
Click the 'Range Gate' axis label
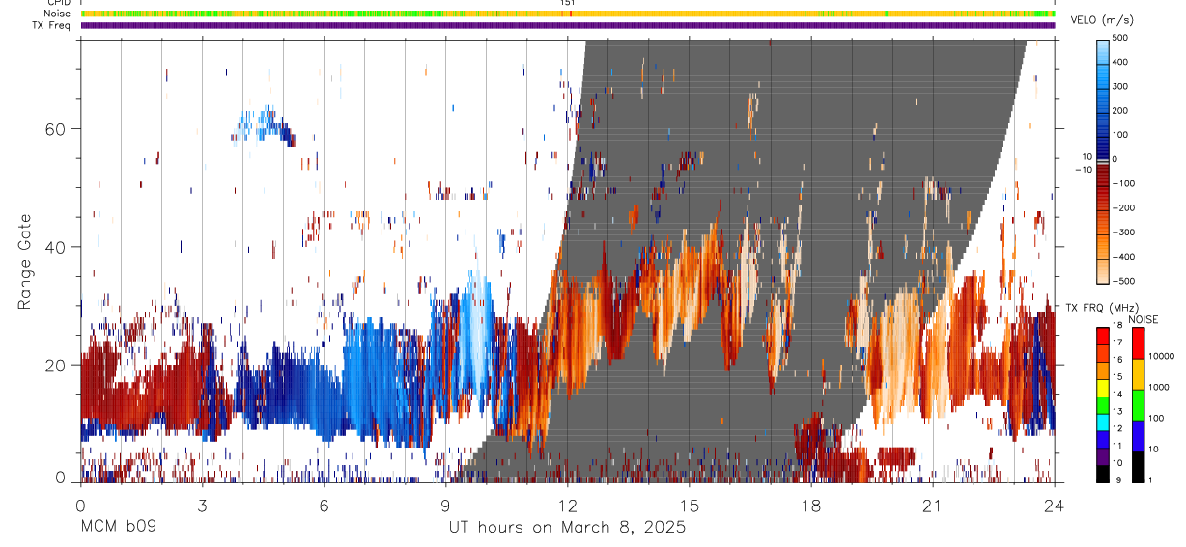(x=25, y=261)
